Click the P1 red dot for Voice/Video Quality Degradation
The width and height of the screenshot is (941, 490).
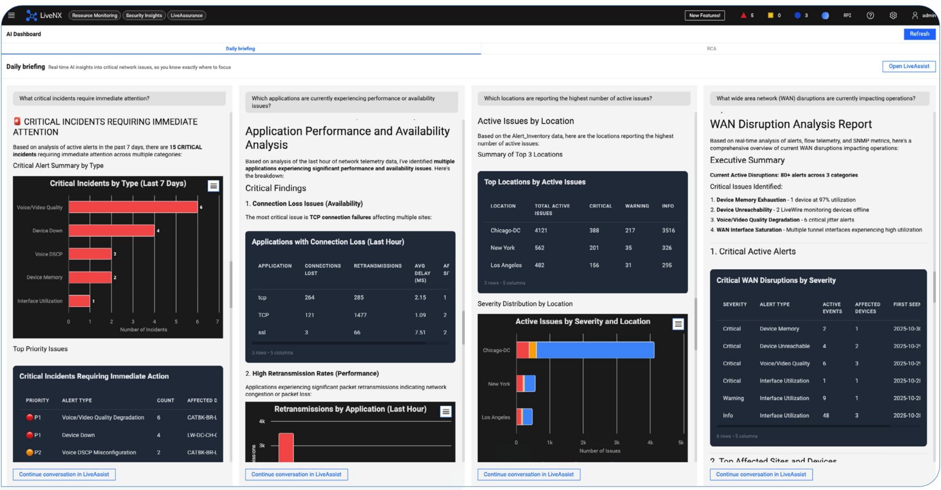pyautogui.click(x=30, y=417)
